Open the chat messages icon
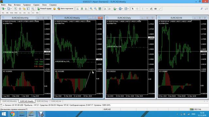The width and height of the screenshot is (209, 117). (x=206, y=9)
